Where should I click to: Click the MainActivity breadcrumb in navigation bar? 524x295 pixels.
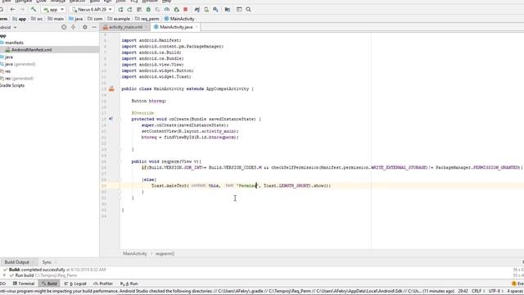(179, 19)
